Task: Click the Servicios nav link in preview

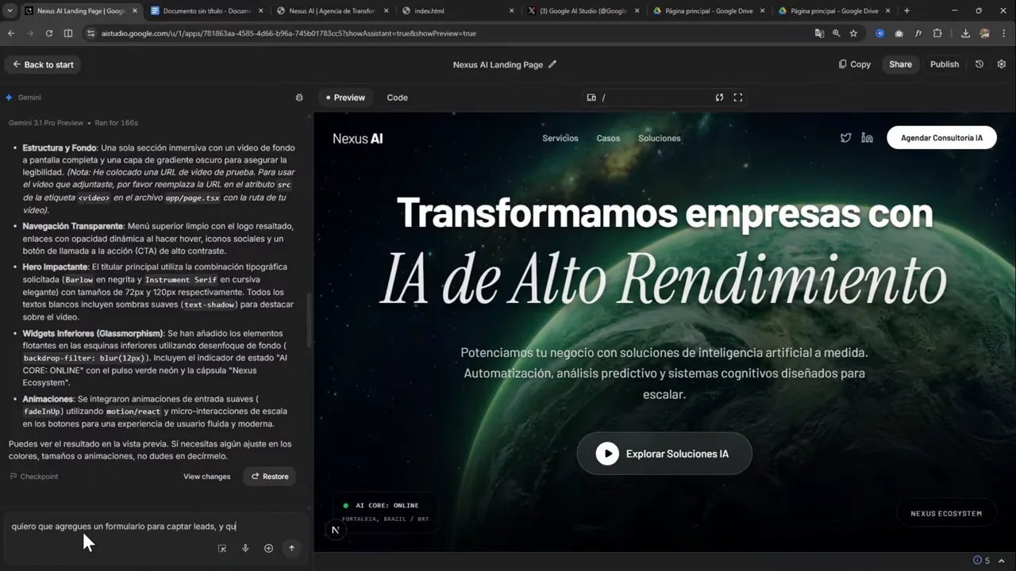Action: pyautogui.click(x=560, y=138)
